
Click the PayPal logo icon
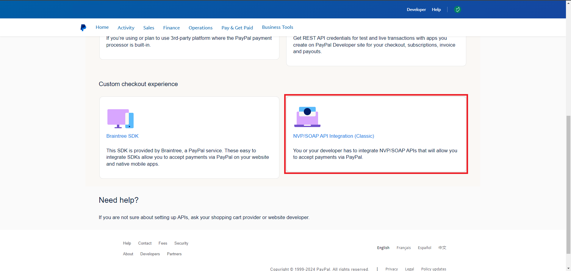click(83, 28)
